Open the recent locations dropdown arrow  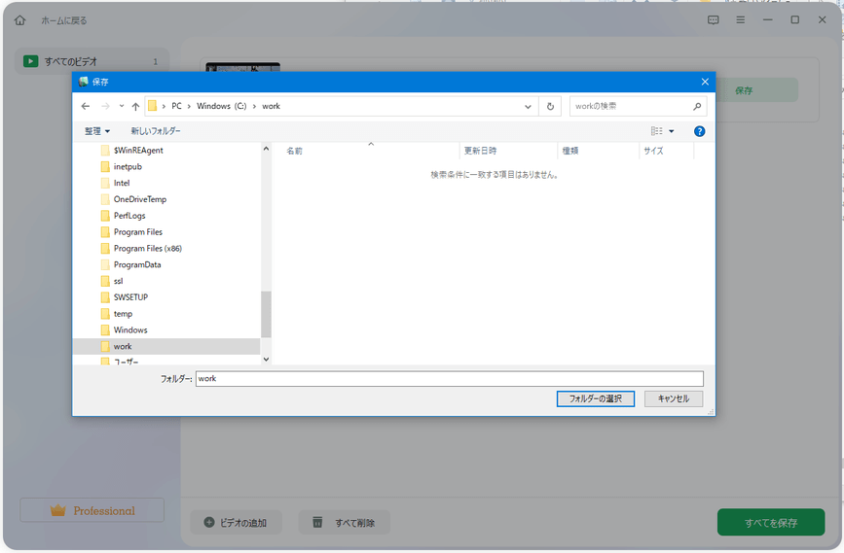point(121,106)
